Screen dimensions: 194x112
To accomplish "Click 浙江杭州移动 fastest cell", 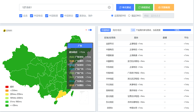I will pos(136,61).
